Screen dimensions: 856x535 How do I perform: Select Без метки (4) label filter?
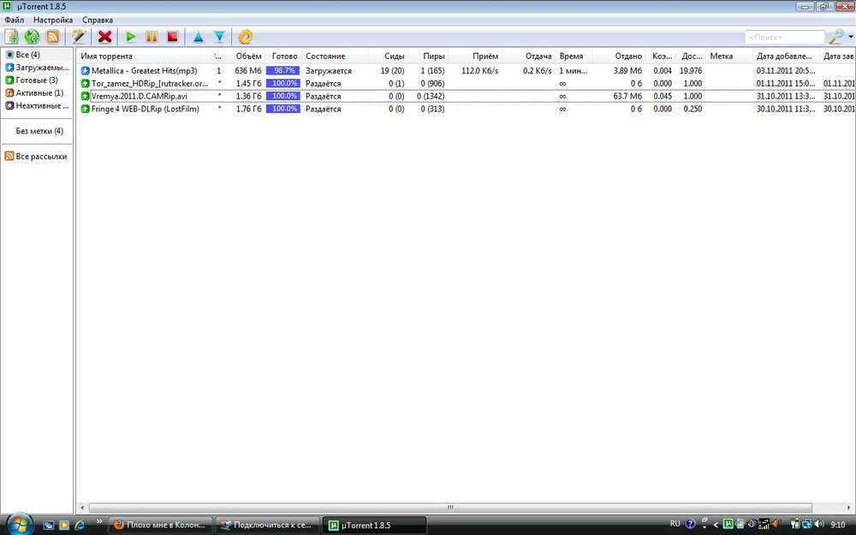point(39,131)
